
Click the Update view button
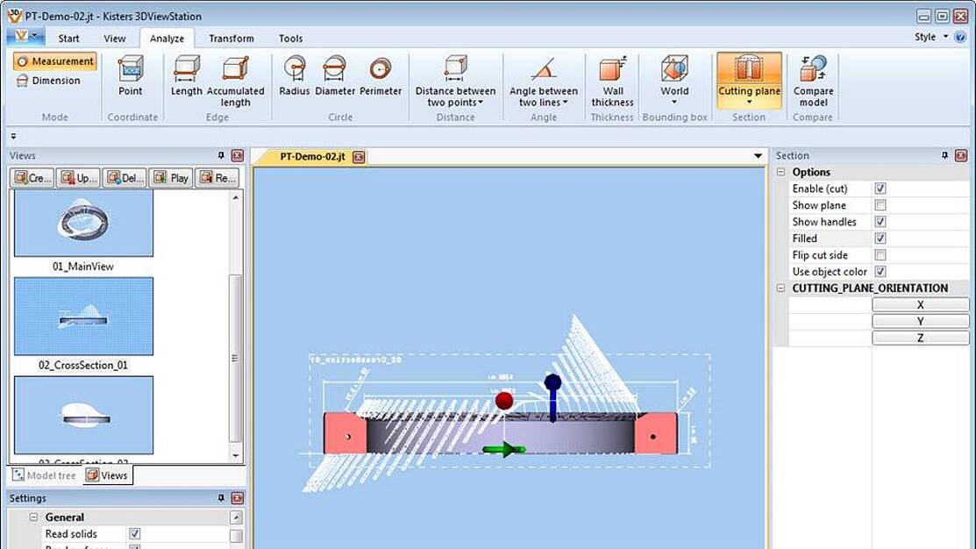click(78, 178)
